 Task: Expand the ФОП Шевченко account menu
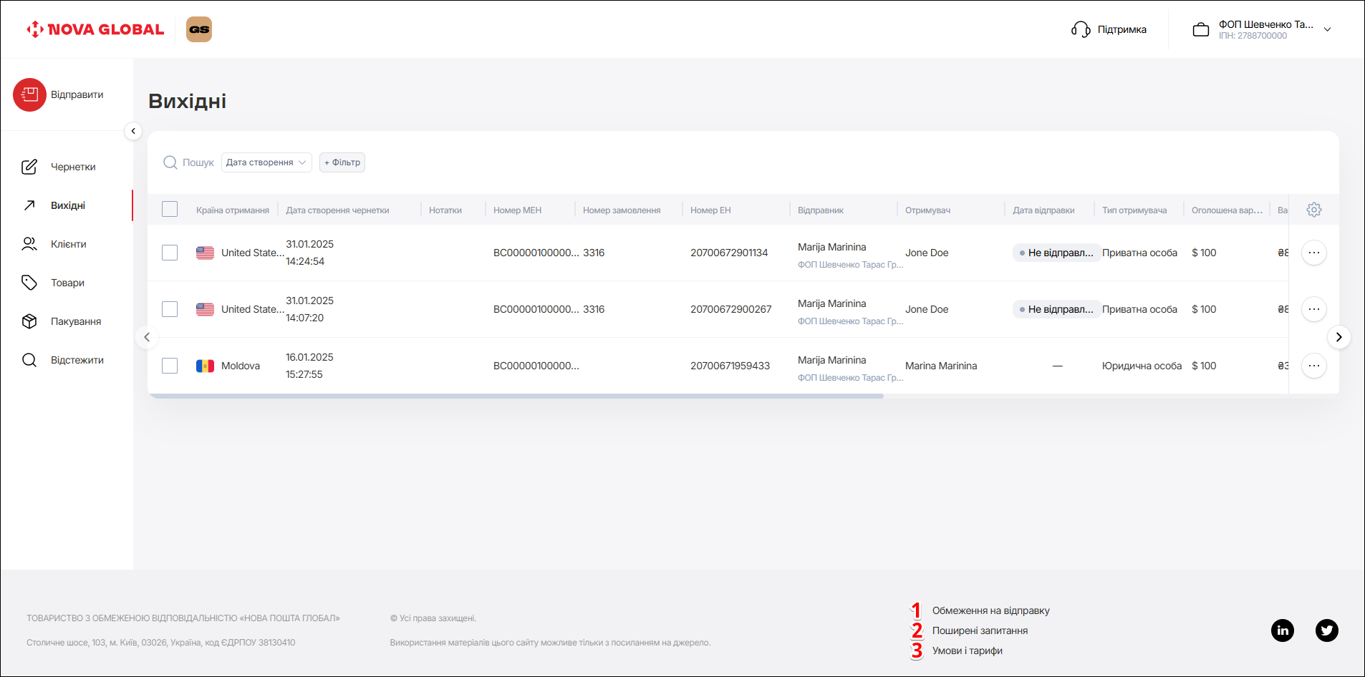(x=1326, y=29)
